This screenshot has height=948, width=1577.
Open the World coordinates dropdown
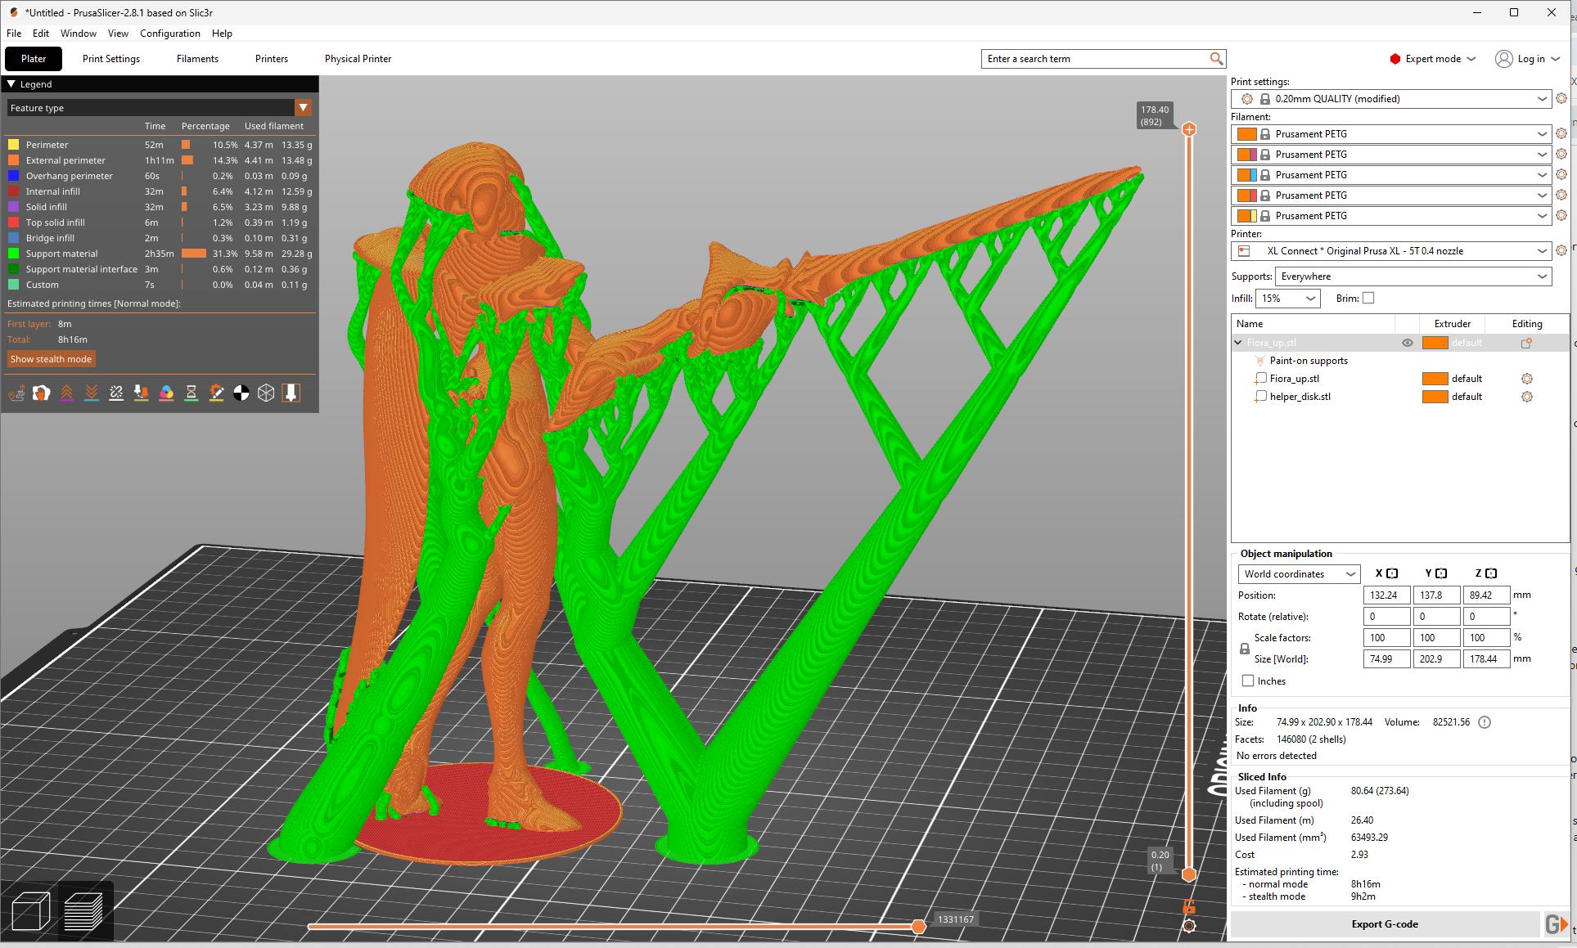click(x=1299, y=574)
